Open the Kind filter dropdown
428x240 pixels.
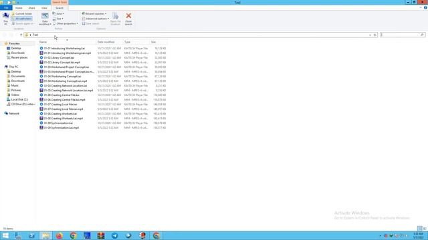coord(58,13)
